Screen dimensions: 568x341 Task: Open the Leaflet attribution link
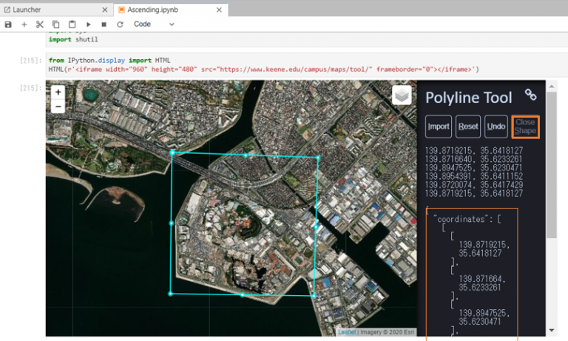click(347, 332)
